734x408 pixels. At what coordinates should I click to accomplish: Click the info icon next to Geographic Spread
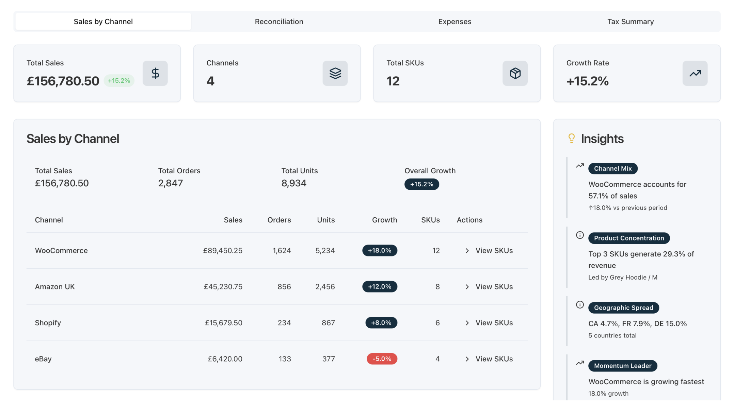click(580, 304)
